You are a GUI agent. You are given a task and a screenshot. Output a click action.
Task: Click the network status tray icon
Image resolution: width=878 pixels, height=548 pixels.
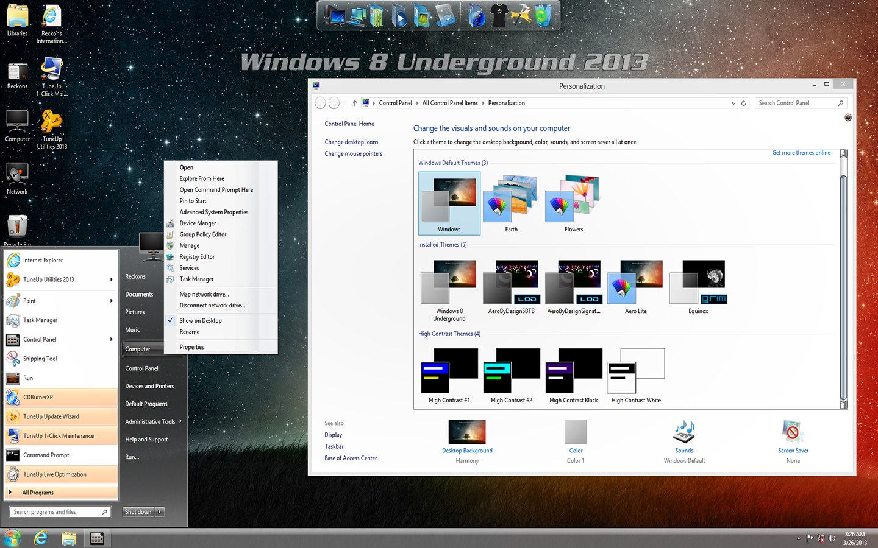[x=821, y=538]
